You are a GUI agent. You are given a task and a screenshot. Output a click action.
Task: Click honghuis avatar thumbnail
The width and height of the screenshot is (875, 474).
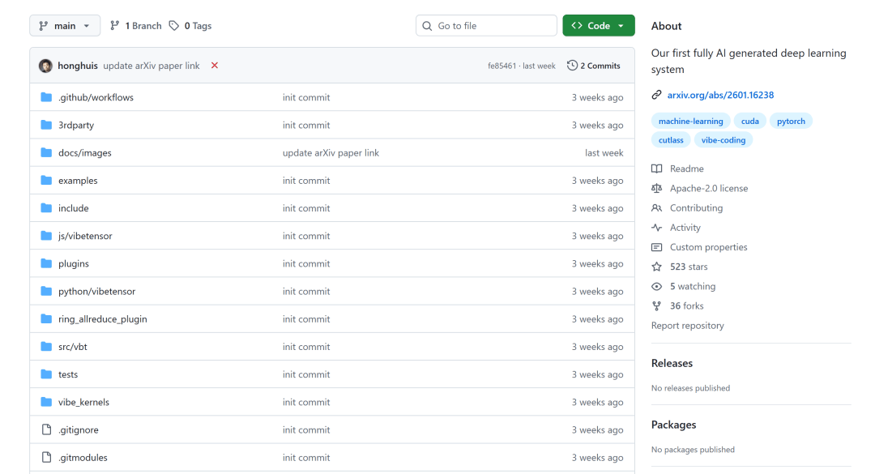[x=45, y=66]
